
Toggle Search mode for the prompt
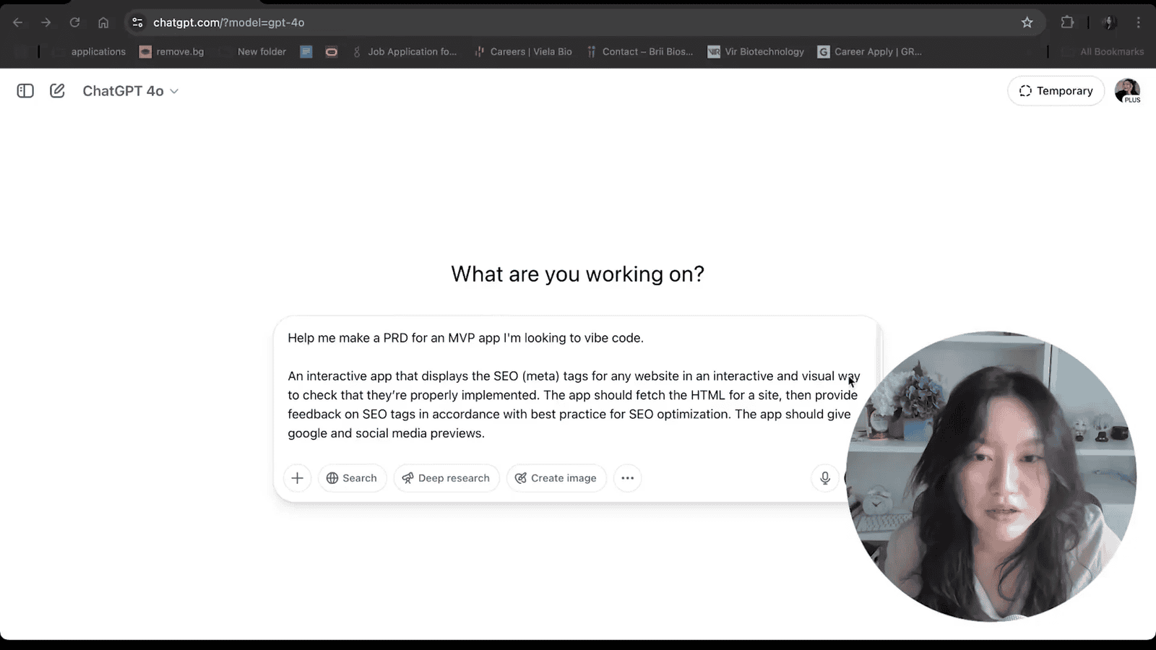click(x=352, y=478)
